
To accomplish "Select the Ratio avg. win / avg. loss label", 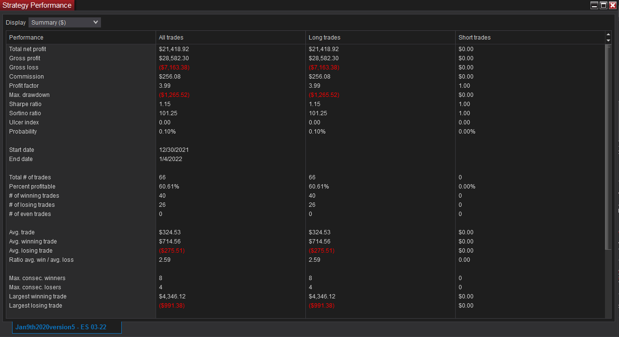I will point(42,260).
